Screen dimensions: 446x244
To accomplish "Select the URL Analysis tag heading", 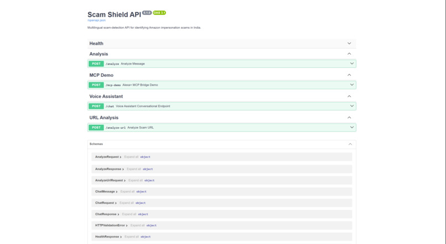I will coord(104,118).
